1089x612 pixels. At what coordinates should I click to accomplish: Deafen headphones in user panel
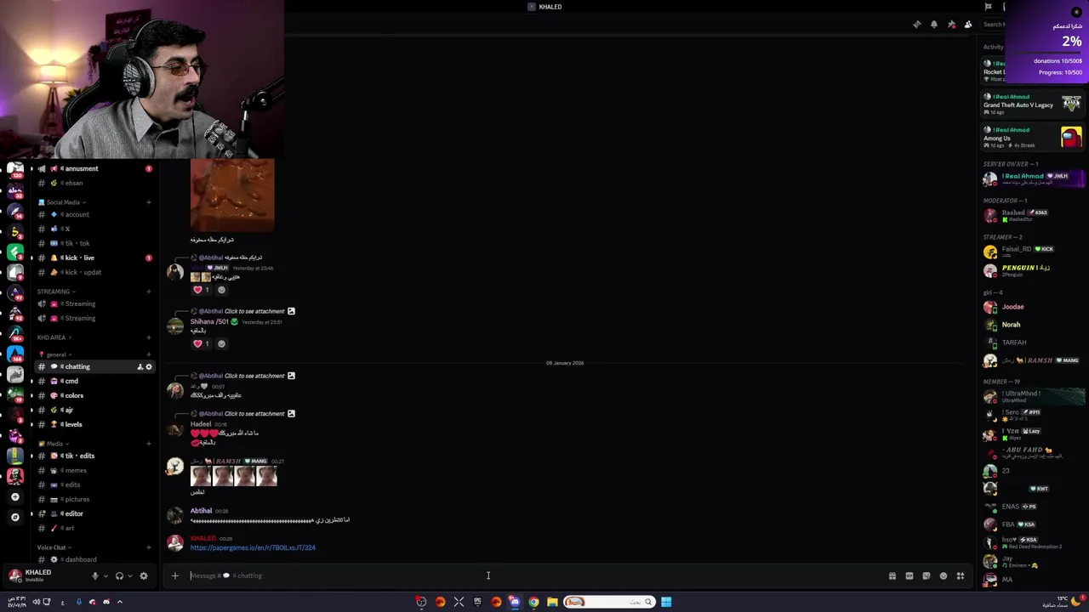pos(119,575)
